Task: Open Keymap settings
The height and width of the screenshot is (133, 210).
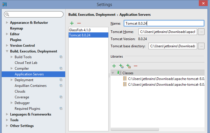Action: [16, 28]
